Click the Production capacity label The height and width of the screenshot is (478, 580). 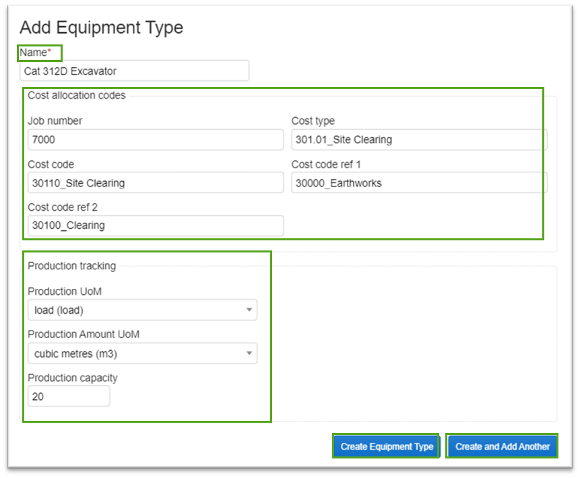click(72, 378)
